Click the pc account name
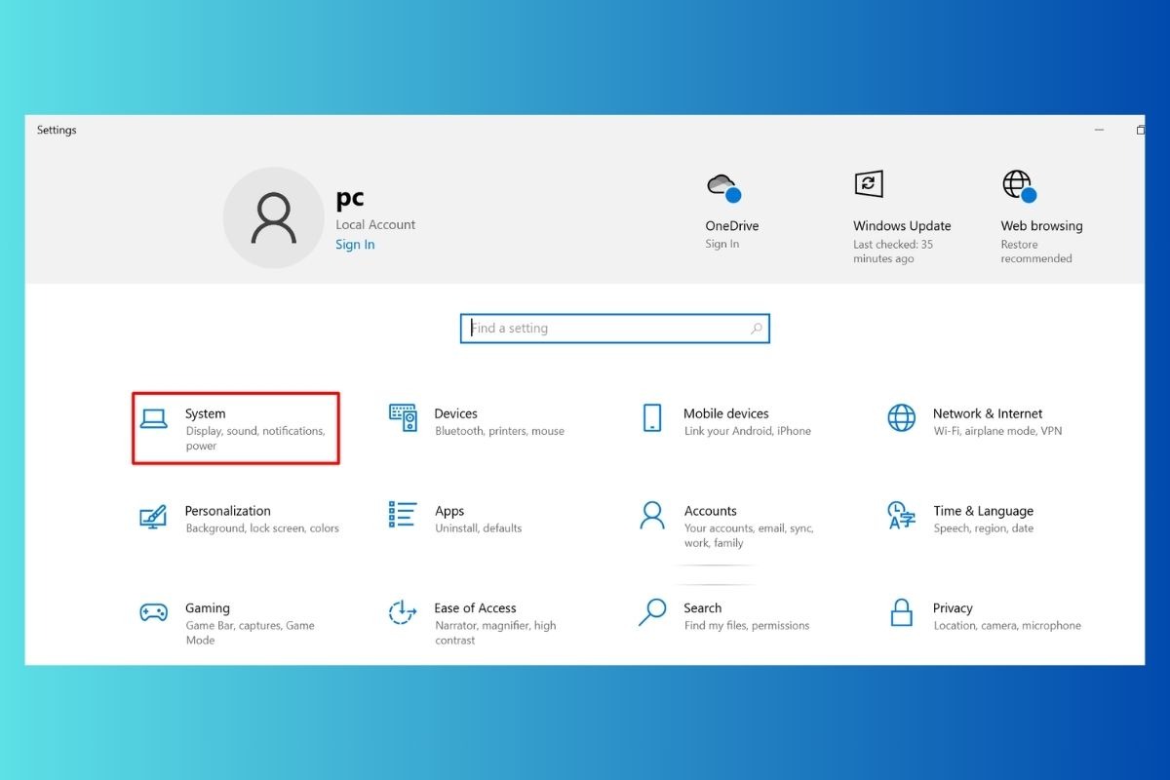 (x=350, y=199)
